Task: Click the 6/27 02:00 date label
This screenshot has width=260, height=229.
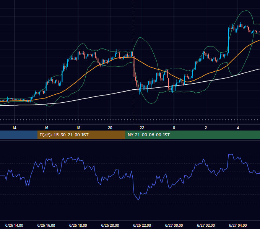Action: click(x=206, y=225)
